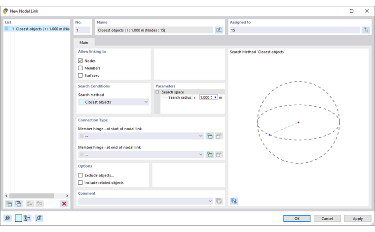Viewport: 375px width, 232px height.
Task: Select the Main tab
Action: coord(84,42)
